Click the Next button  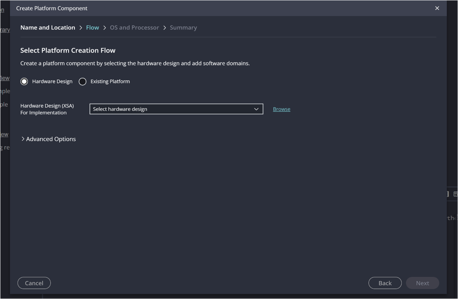422,283
